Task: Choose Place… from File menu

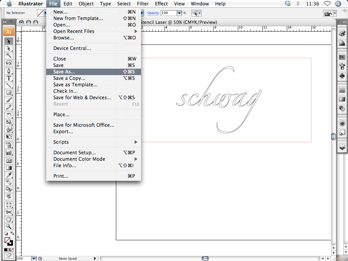Action: (93, 115)
